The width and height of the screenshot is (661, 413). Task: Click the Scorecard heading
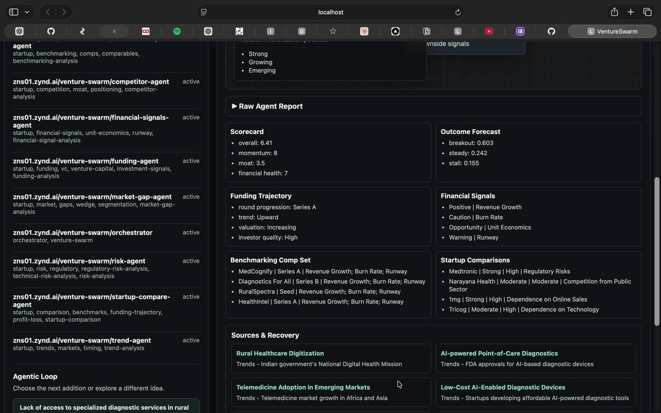click(x=247, y=132)
